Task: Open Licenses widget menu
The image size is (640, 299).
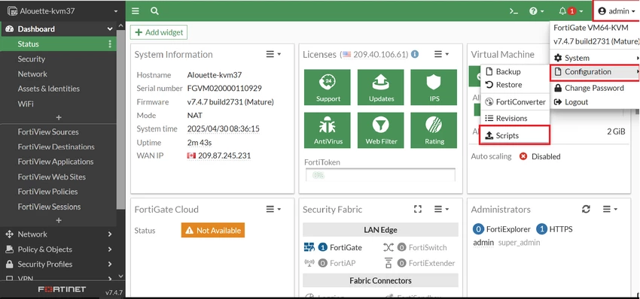Action: [442, 54]
